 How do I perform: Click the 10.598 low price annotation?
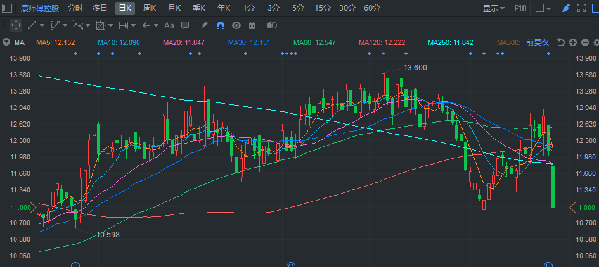[x=108, y=235]
